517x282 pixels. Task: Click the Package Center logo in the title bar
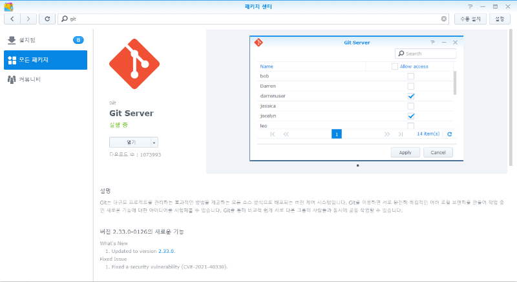tap(8, 6)
